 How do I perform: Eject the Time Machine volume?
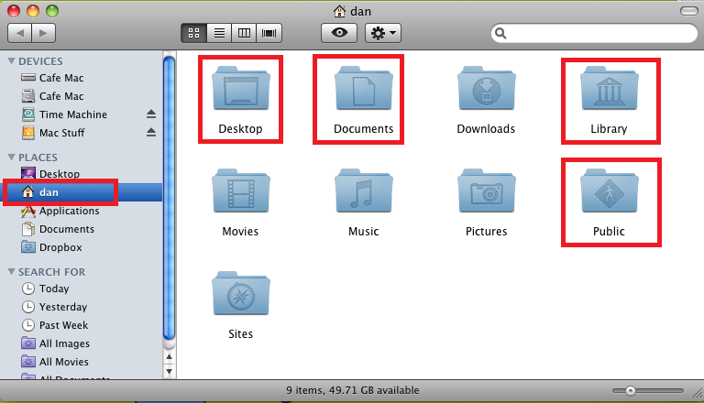click(151, 114)
